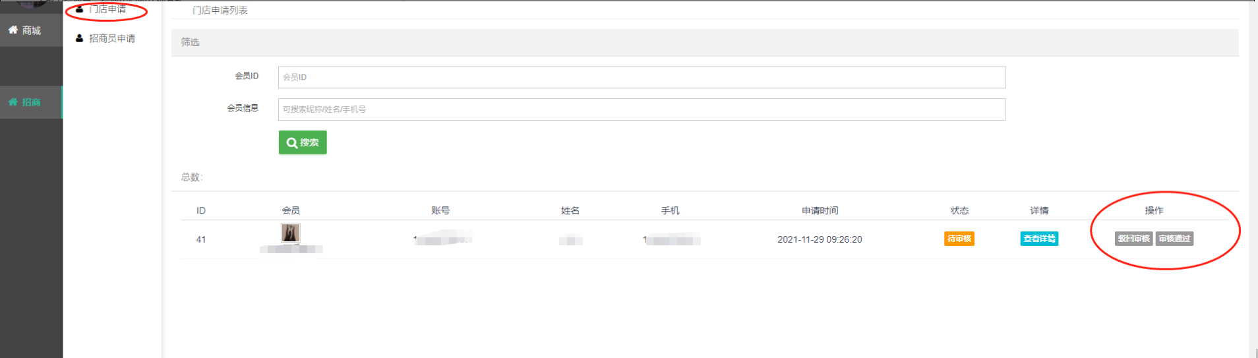
Task: Click the 门店申请列表 page title
Action: [220, 11]
